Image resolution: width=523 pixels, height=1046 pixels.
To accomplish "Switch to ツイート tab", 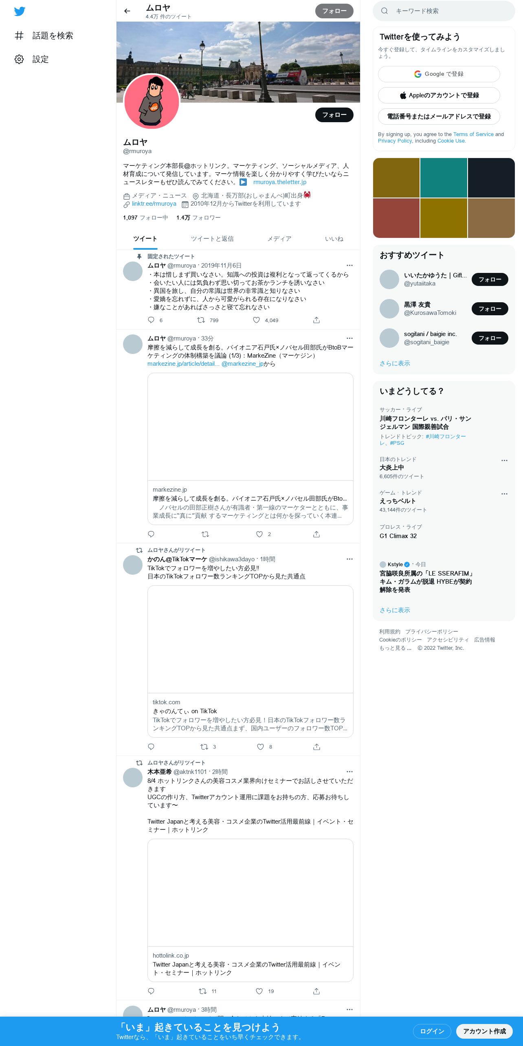I will [x=145, y=239].
